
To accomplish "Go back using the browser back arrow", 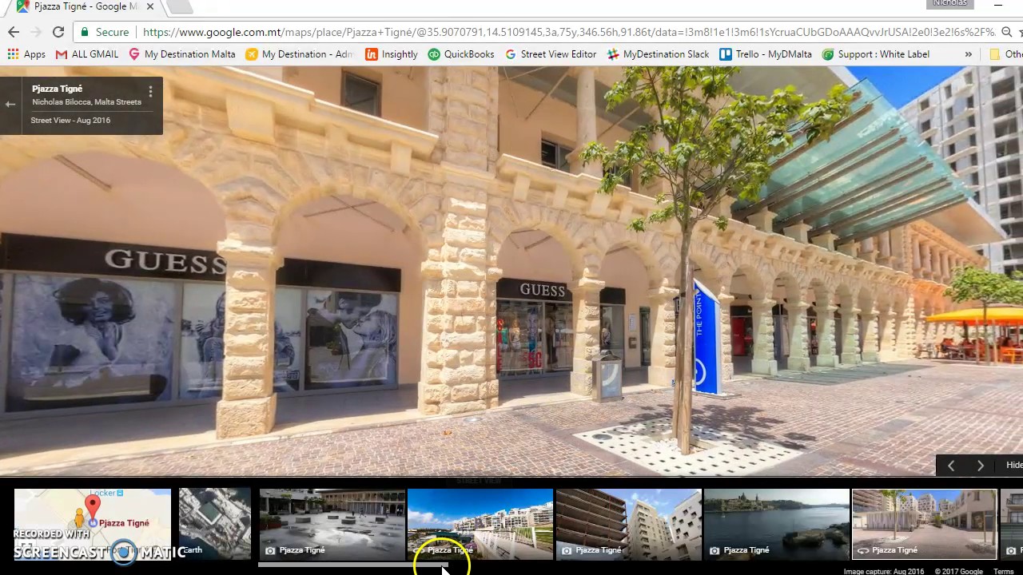I will (13, 32).
